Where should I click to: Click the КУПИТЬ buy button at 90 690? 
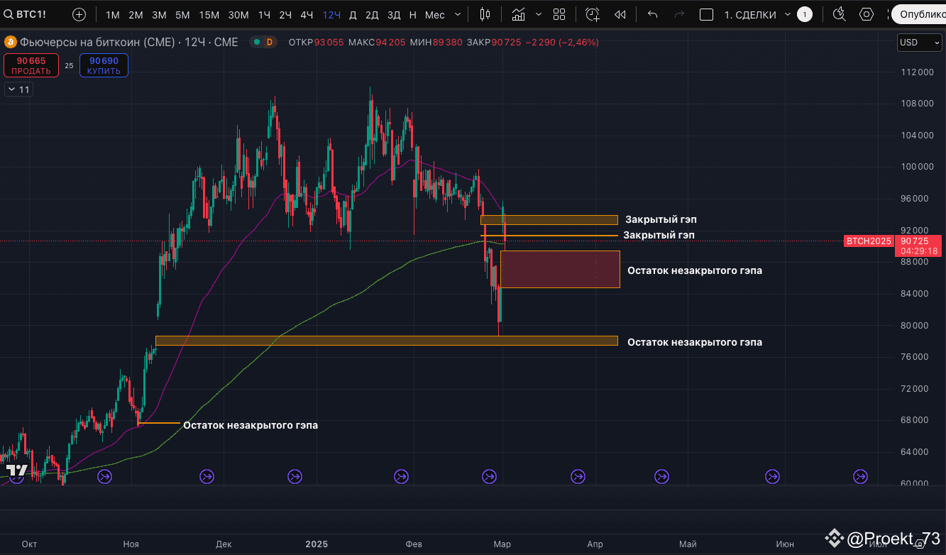point(104,65)
